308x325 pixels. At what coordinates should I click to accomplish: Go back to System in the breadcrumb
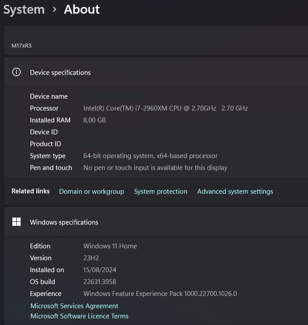coord(24,9)
